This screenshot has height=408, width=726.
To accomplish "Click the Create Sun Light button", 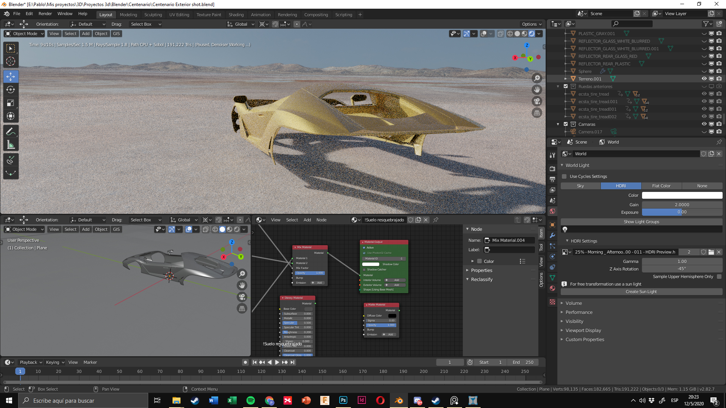I will point(641,292).
